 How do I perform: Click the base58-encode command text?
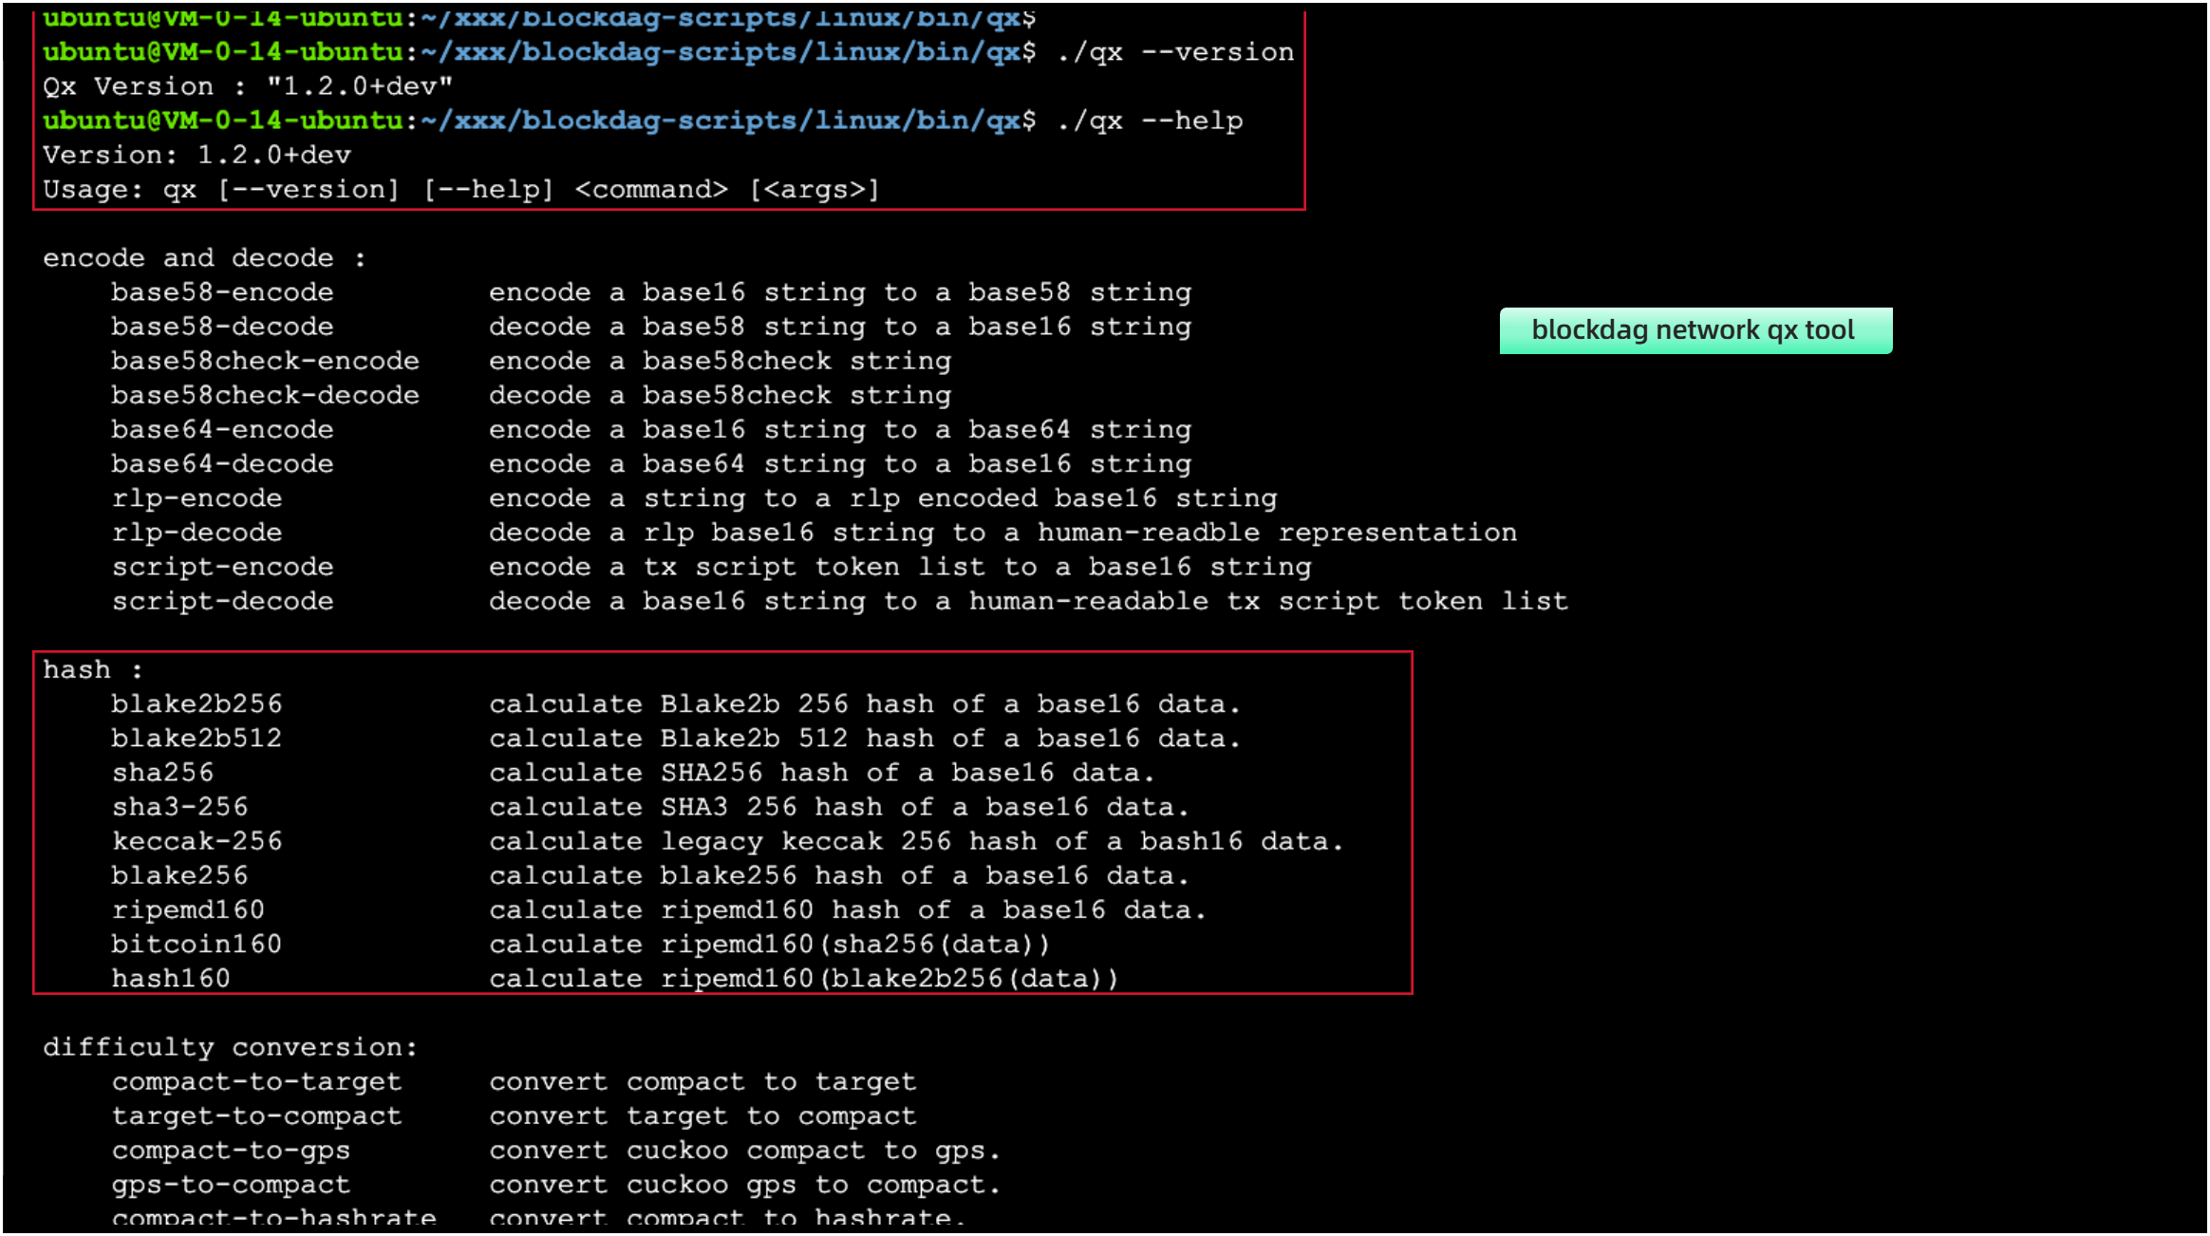coord(222,292)
